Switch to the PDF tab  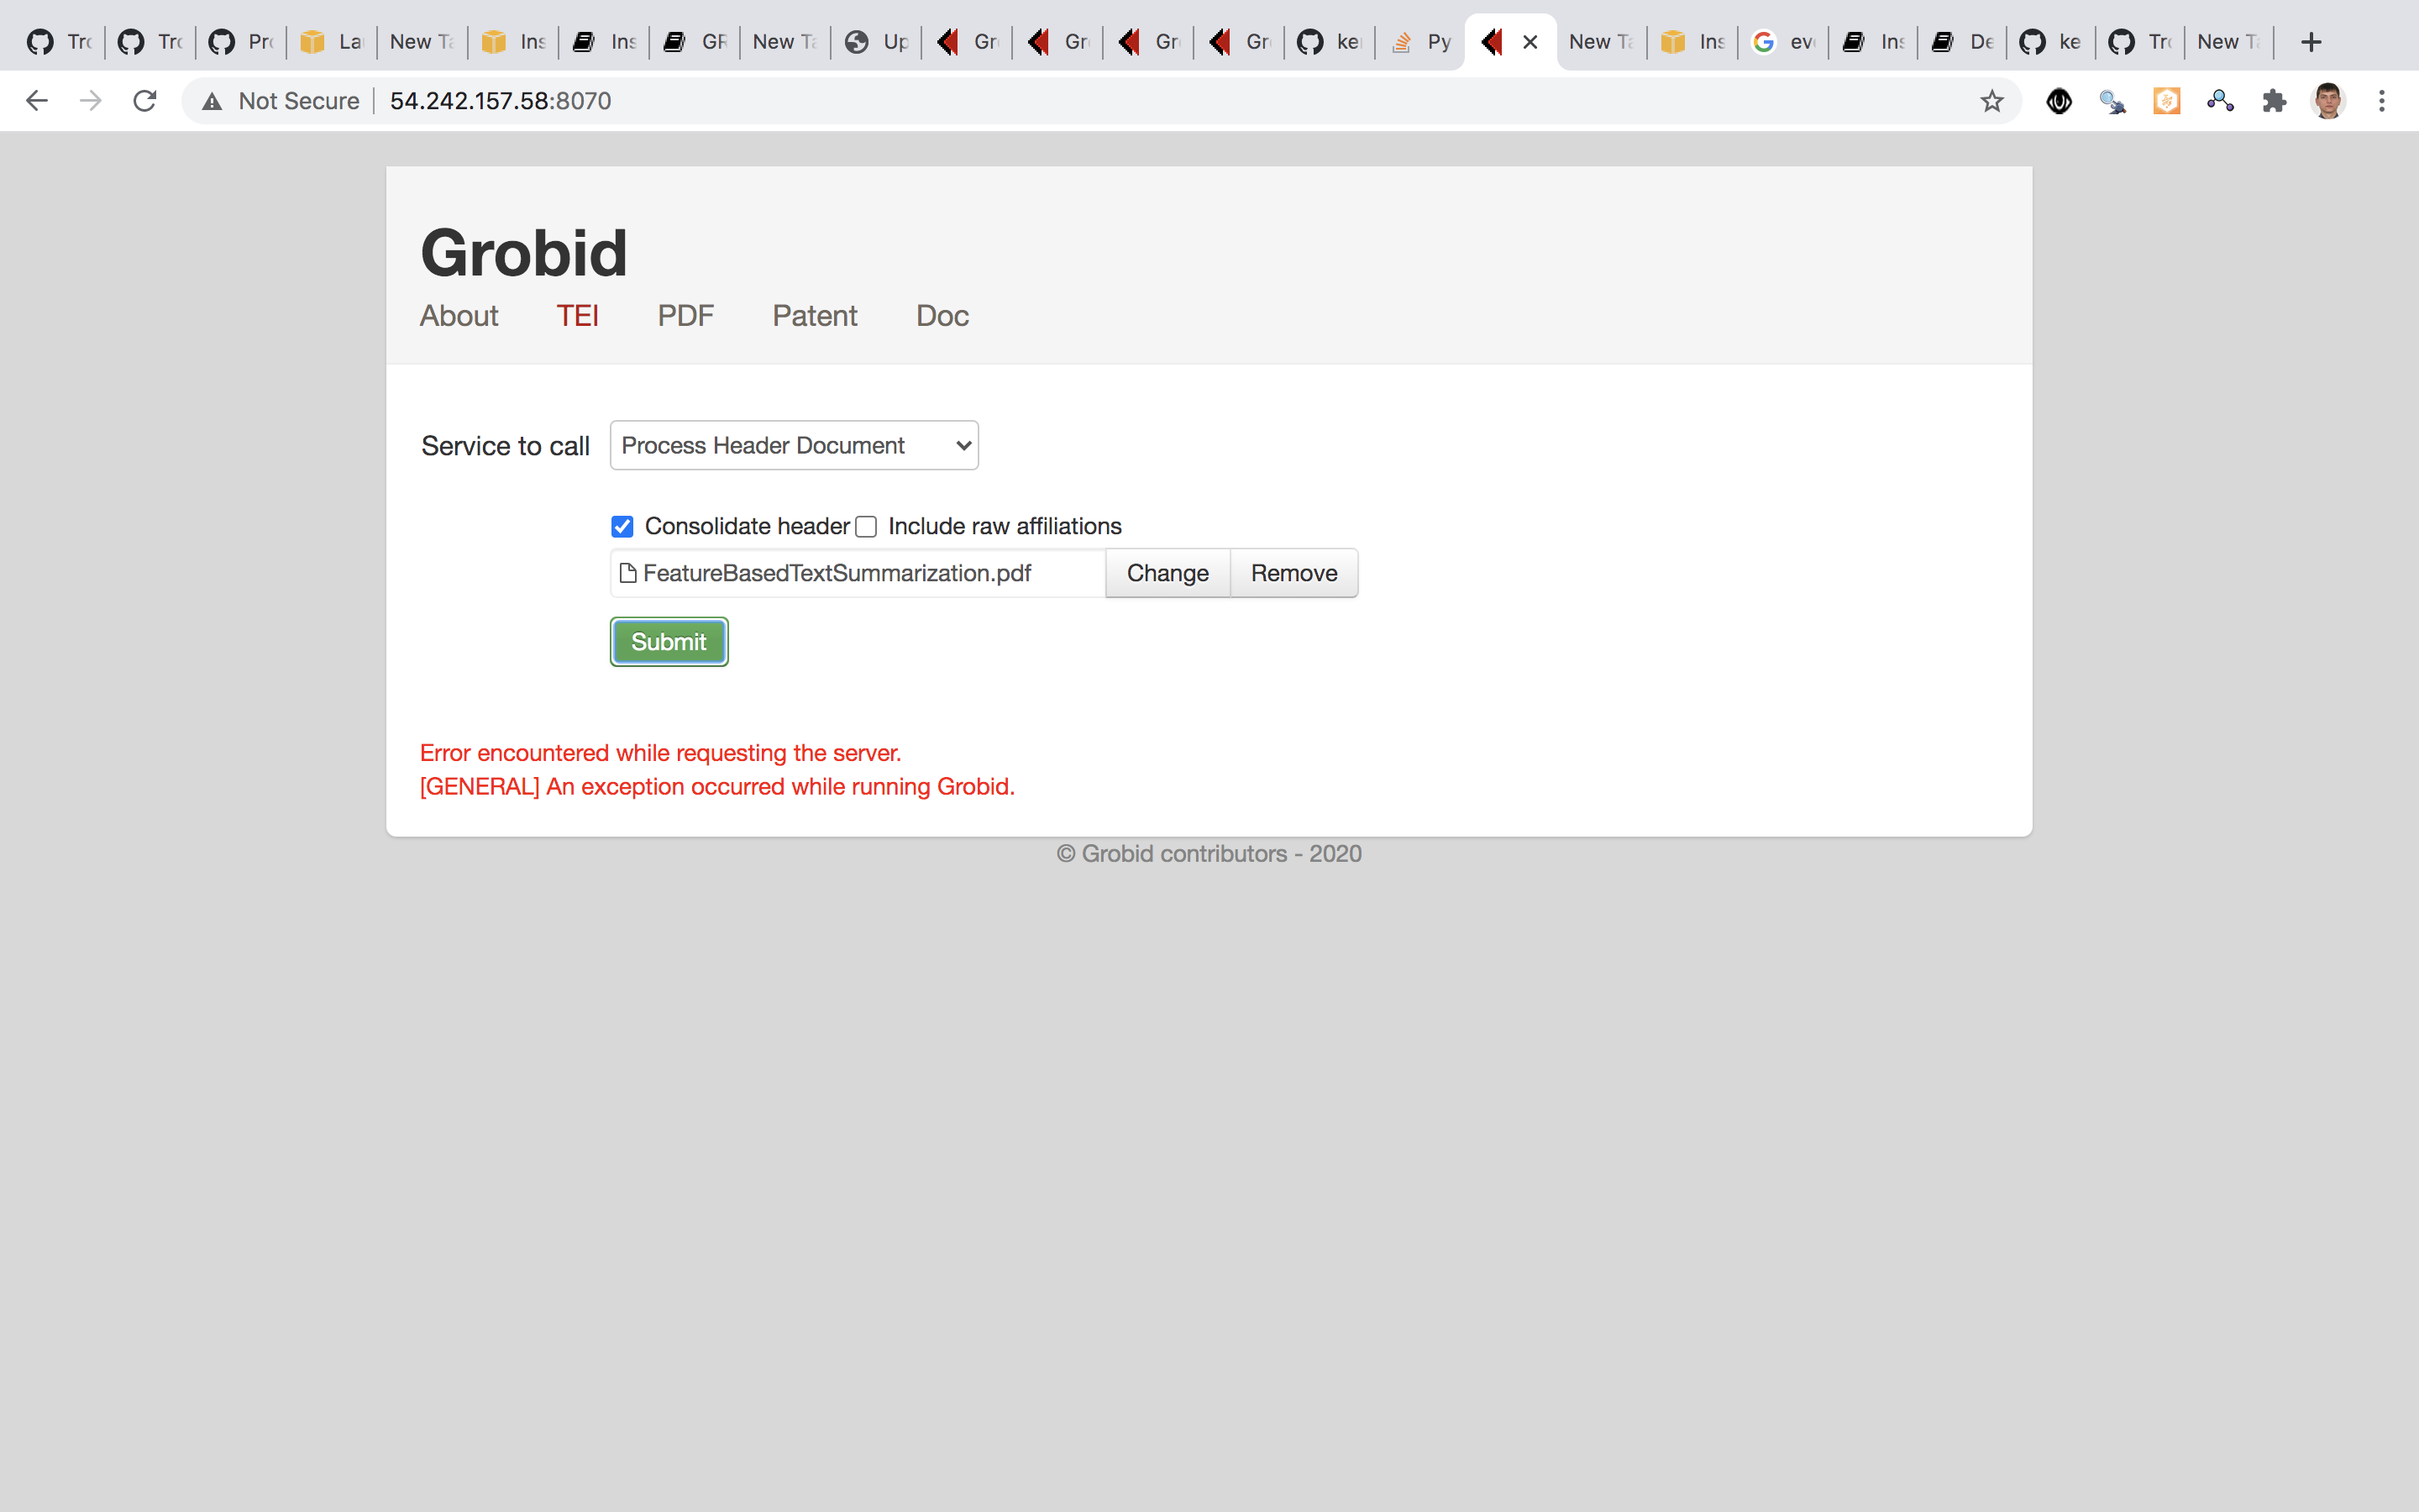tap(685, 316)
